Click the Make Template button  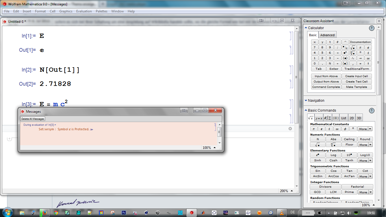click(x=357, y=87)
